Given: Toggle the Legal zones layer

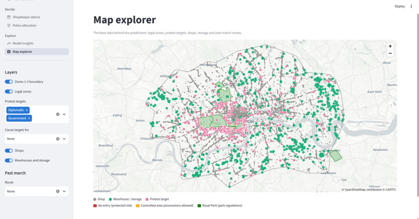Looking at the screenshot, I should 9,92.
